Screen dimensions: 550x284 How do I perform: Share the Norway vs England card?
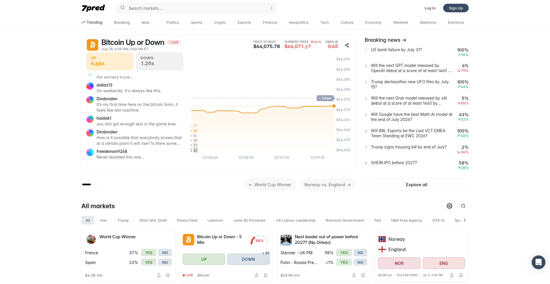click(x=452, y=275)
